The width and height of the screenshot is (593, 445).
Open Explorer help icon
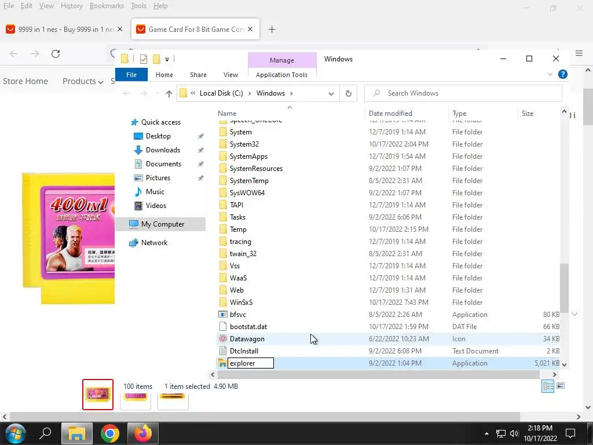pos(563,74)
